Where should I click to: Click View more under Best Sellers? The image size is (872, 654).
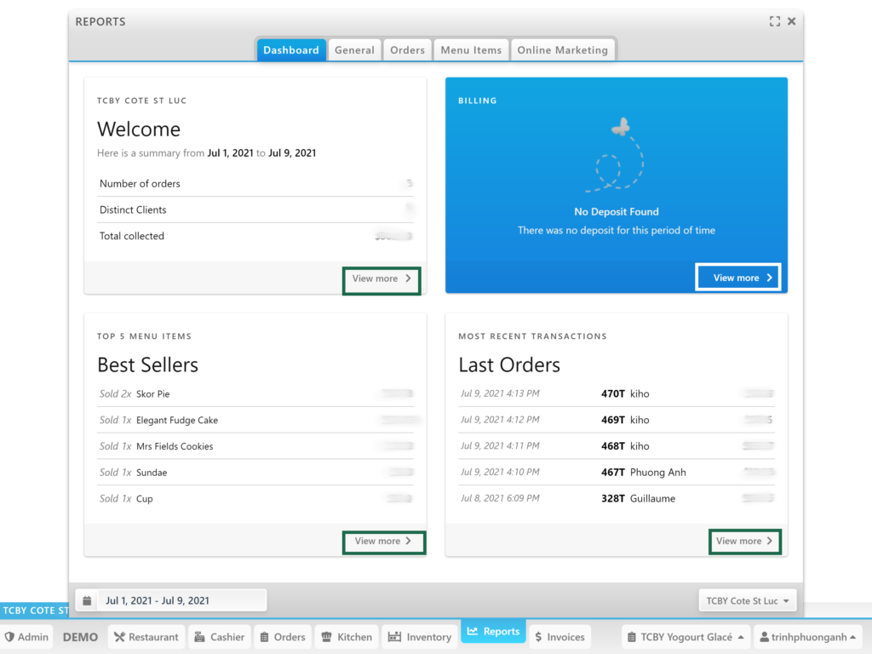tap(382, 542)
